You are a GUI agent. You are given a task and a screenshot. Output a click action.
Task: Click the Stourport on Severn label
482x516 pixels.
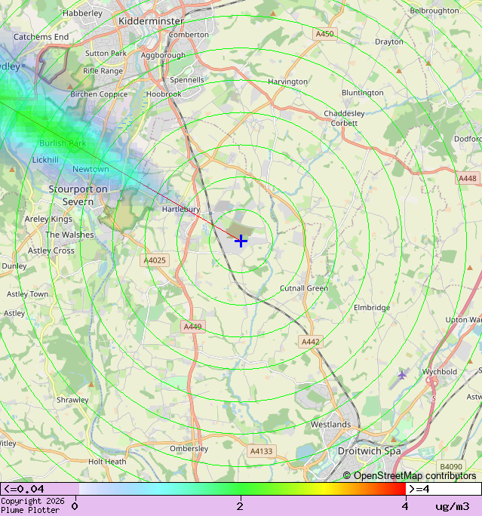[78, 195]
